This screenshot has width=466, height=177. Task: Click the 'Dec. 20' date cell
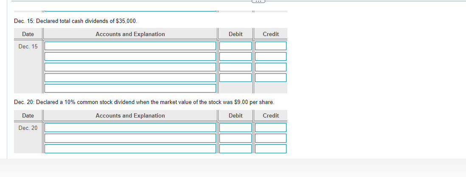28,128
